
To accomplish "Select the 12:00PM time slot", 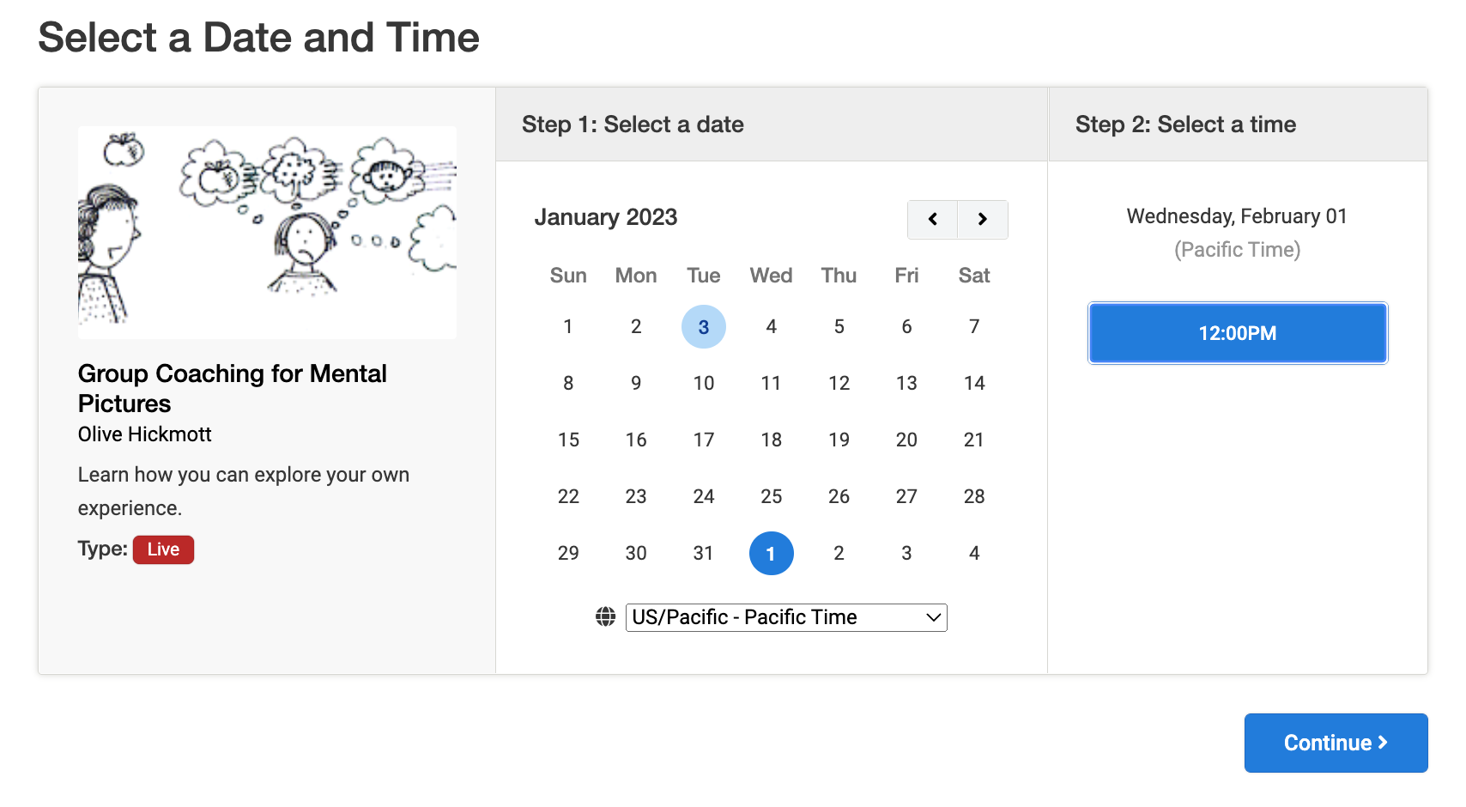I will [x=1237, y=333].
